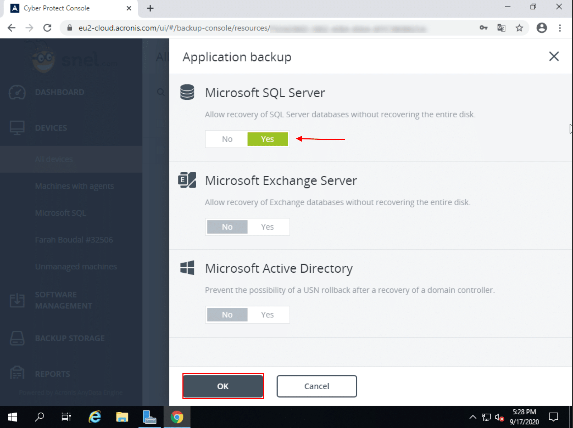Viewport: 573px width, 428px height.
Task: Open Server Manager from the taskbar
Action: (x=149, y=417)
